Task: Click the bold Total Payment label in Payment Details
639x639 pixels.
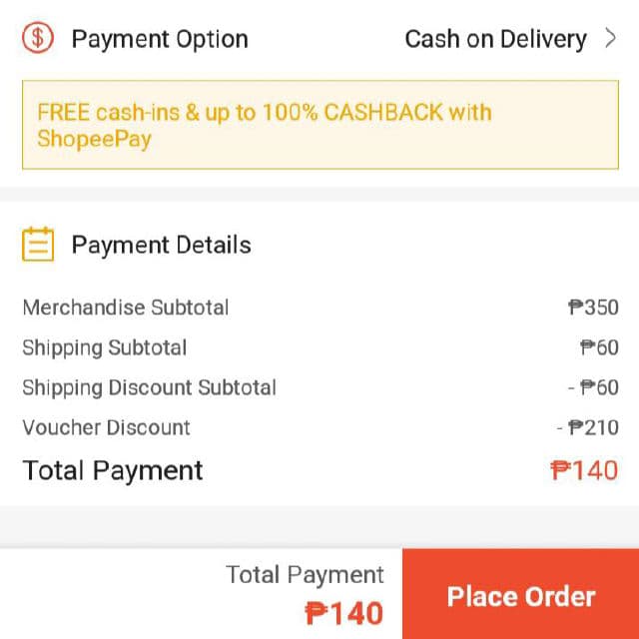Action: tap(113, 470)
